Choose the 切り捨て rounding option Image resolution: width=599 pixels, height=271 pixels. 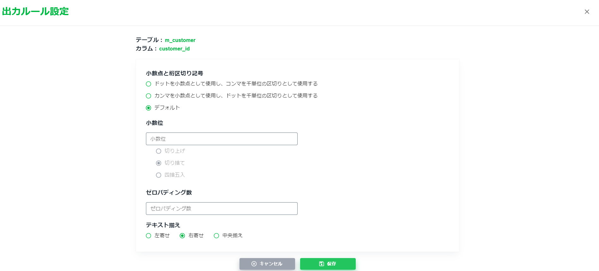tap(159, 163)
